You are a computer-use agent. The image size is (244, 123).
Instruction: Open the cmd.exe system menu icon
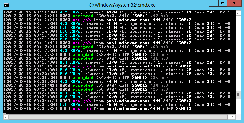point(6,5)
